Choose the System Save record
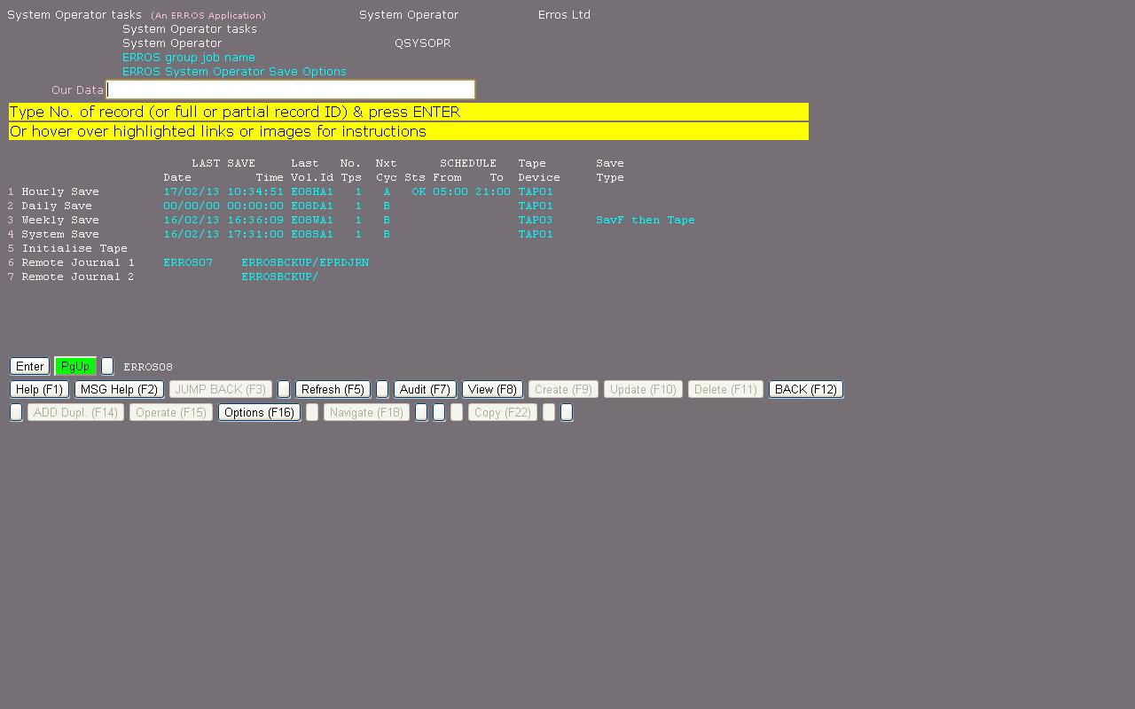Screen dimensions: 1135x709 [59, 234]
